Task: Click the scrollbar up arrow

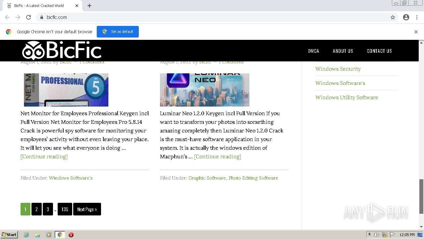Action: tap(421, 42)
